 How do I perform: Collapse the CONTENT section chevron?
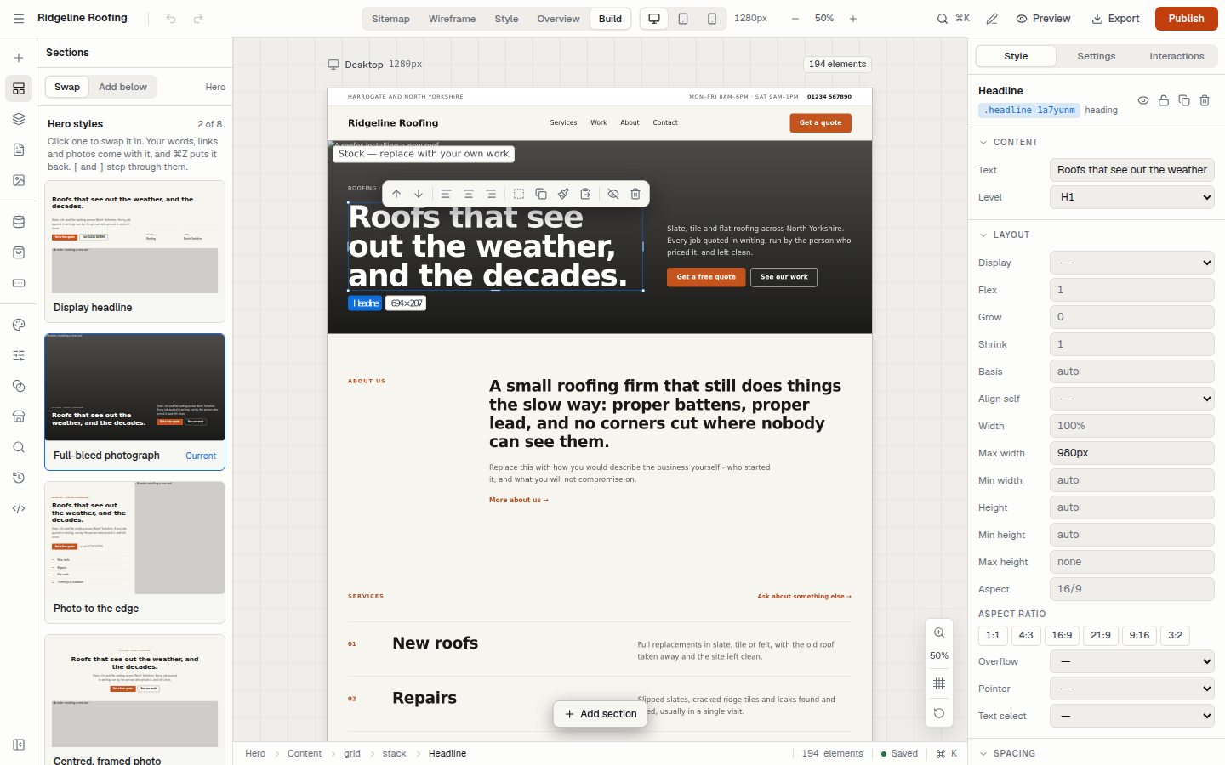point(983,143)
